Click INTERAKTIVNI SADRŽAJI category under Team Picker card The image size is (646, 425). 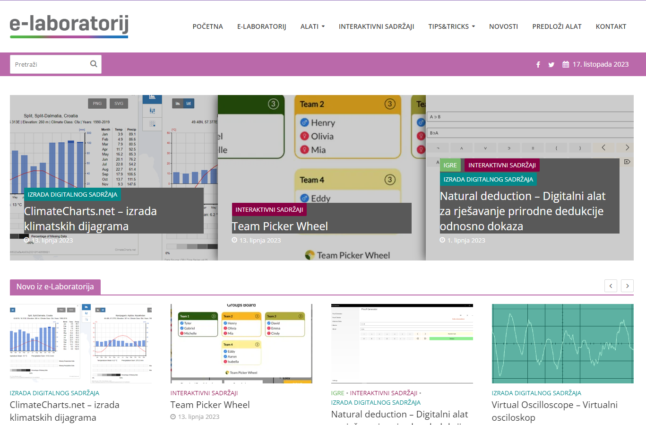coord(204,393)
